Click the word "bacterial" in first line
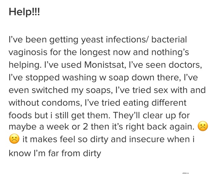Screen dimensions: 219x174 [x=169, y=39]
